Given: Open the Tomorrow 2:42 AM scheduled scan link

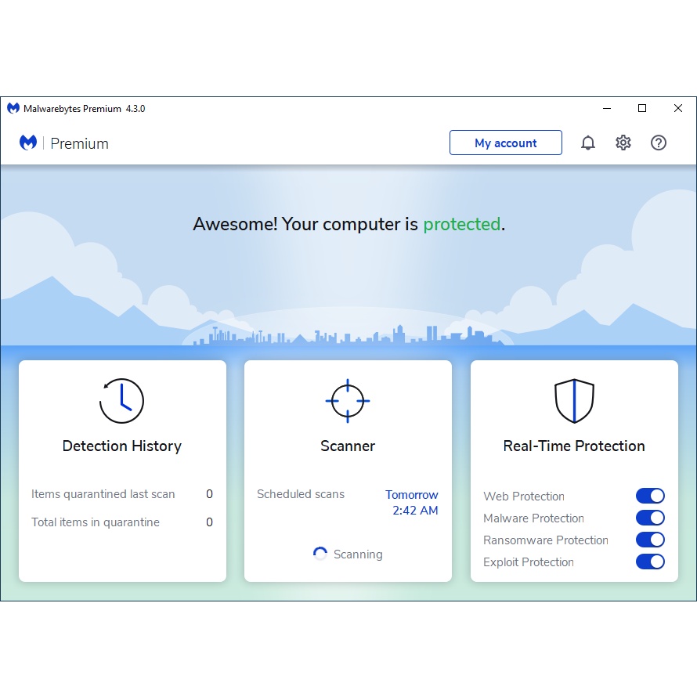Looking at the screenshot, I should [x=412, y=503].
